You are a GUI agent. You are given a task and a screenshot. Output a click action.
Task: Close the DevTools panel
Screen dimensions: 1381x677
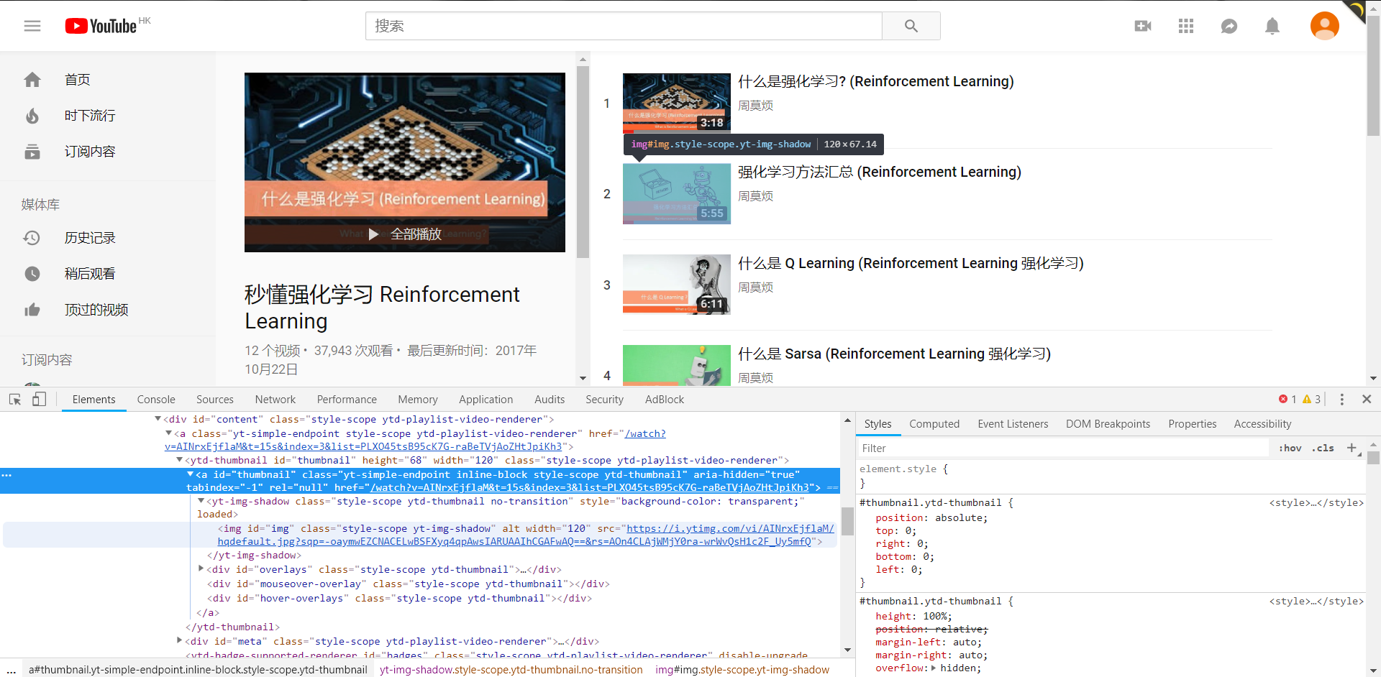(1367, 399)
